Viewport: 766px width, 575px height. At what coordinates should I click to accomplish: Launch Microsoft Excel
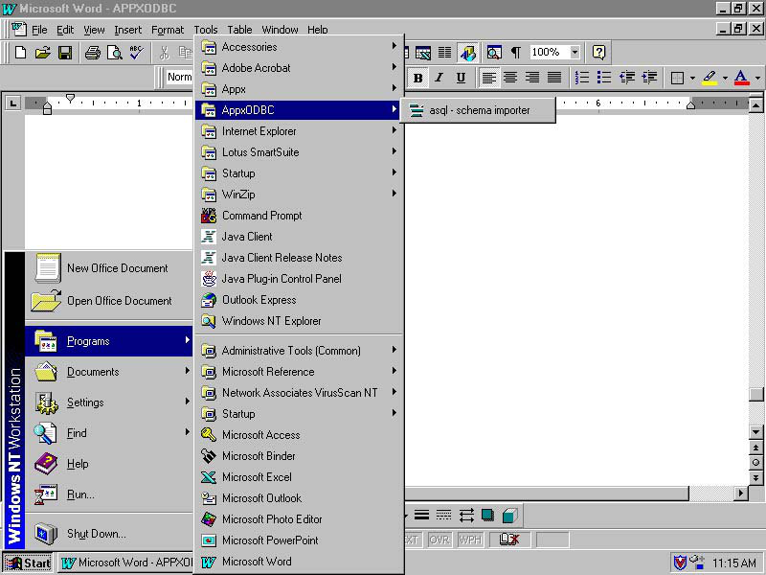[299, 476]
